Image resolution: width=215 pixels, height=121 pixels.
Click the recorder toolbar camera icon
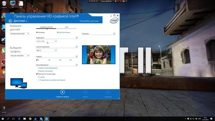pyautogui.click(x=123, y=1)
